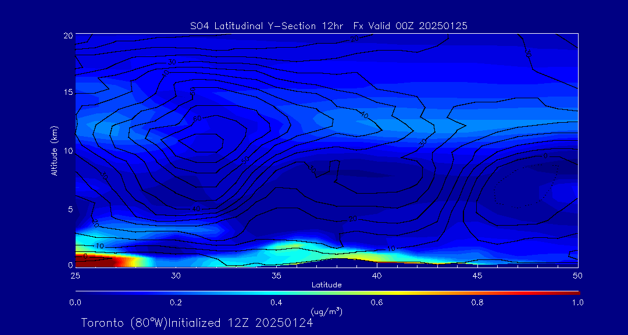Click latitude axis tick label "50"

pyautogui.click(x=577, y=275)
